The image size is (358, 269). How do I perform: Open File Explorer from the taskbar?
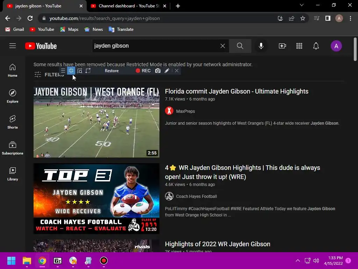[27, 261]
